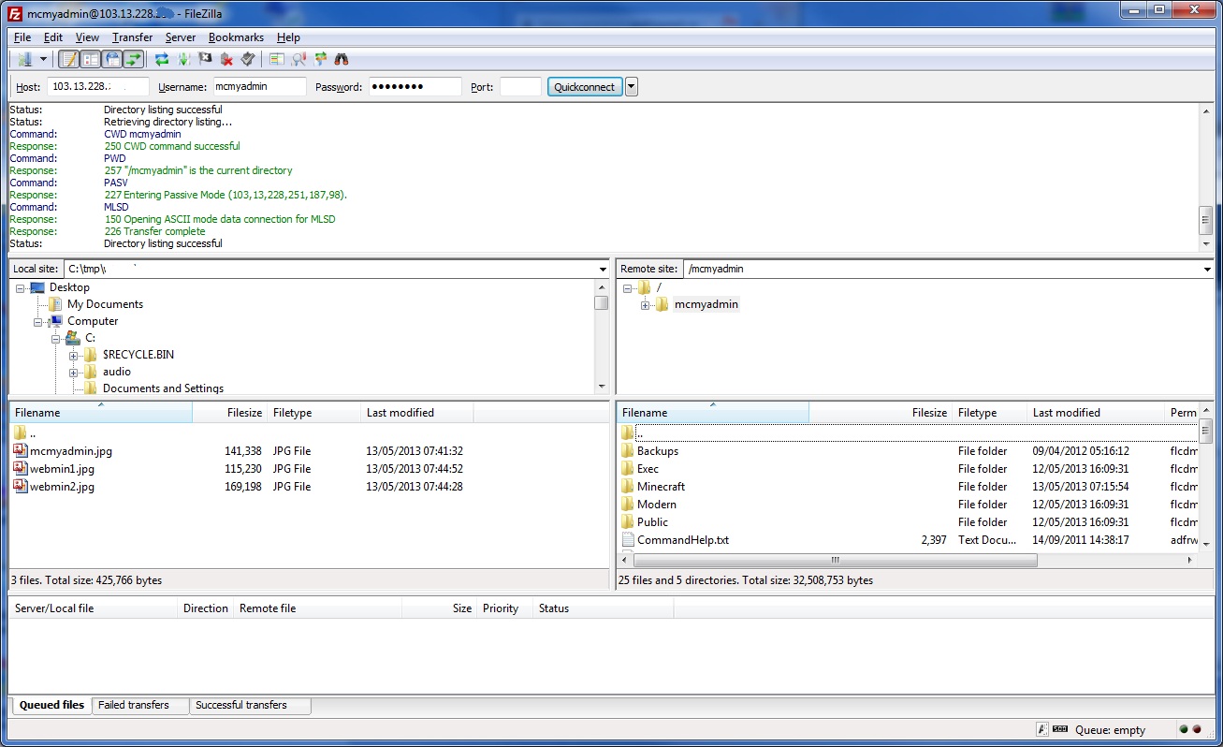
Task: Click the Username input field
Action: pyautogui.click(x=260, y=86)
